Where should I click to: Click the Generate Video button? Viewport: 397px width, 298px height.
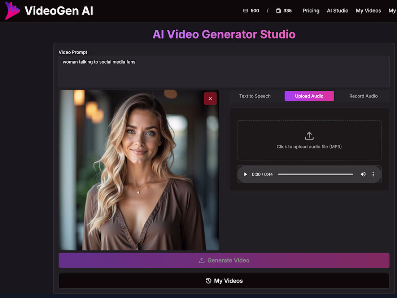pyautogui.click(x=224, y=260)
